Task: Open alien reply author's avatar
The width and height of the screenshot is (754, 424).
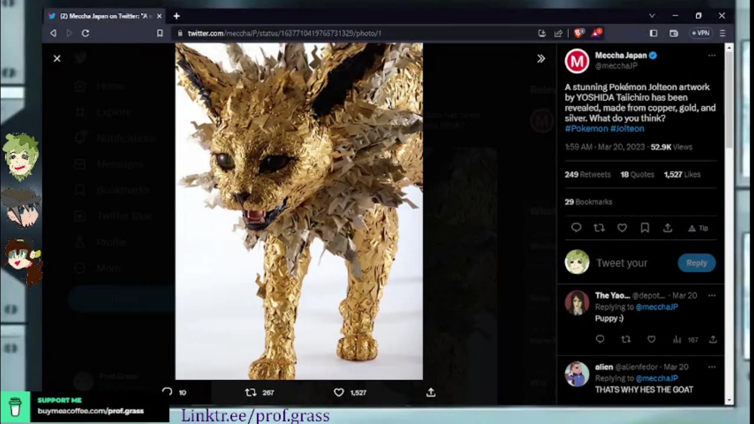Action: click(577, 374)
